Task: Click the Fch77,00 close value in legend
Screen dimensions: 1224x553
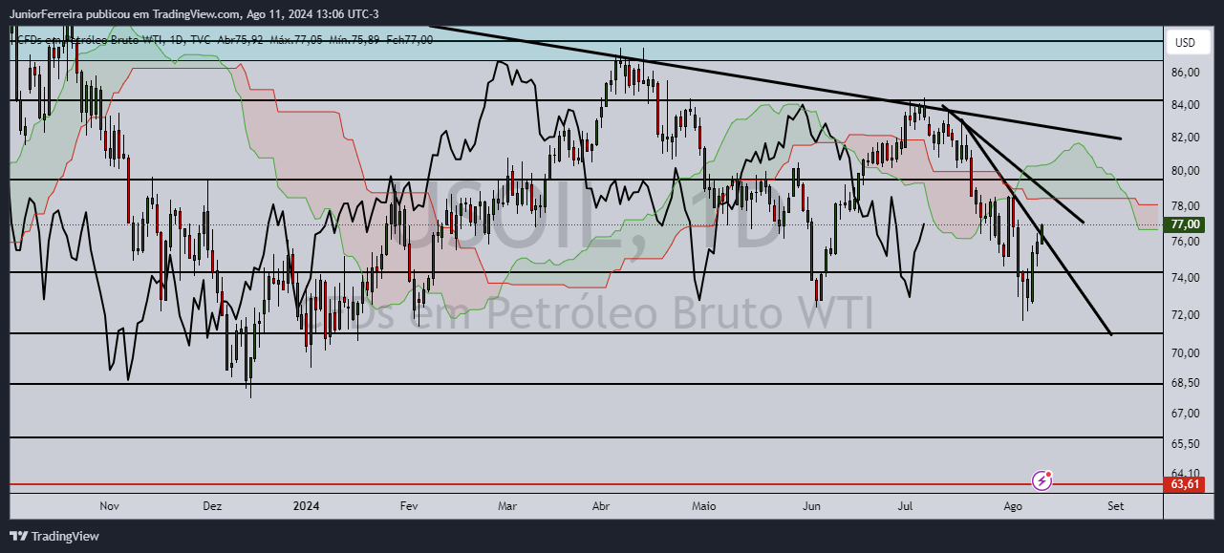Action: tap(412, 39)
